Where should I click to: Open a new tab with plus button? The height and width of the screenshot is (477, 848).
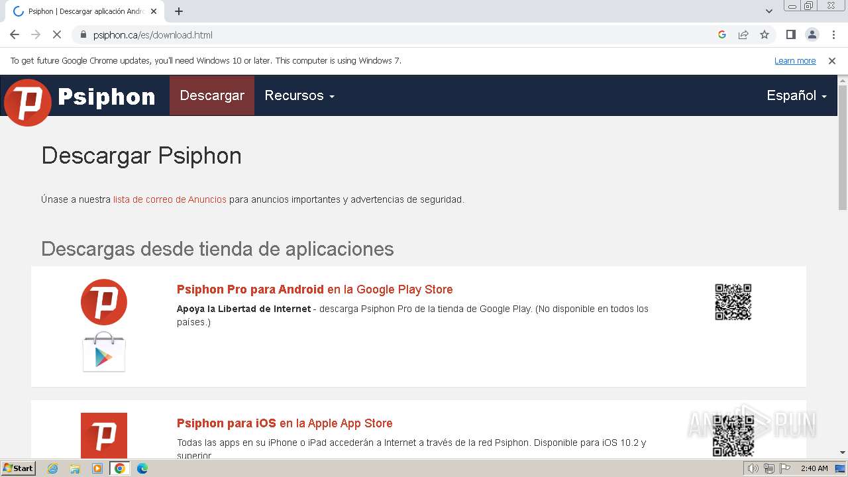pyautogui.click(x=179, y=11)
